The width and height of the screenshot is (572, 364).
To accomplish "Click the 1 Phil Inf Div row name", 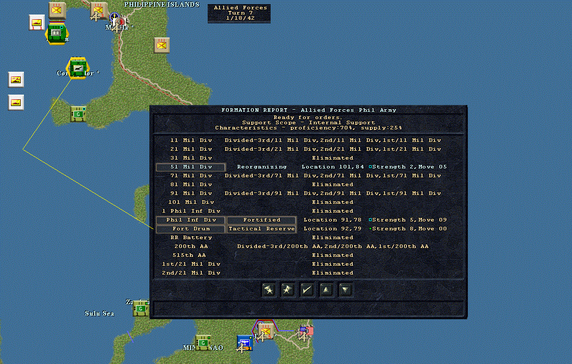I will [x=191, y=211].
